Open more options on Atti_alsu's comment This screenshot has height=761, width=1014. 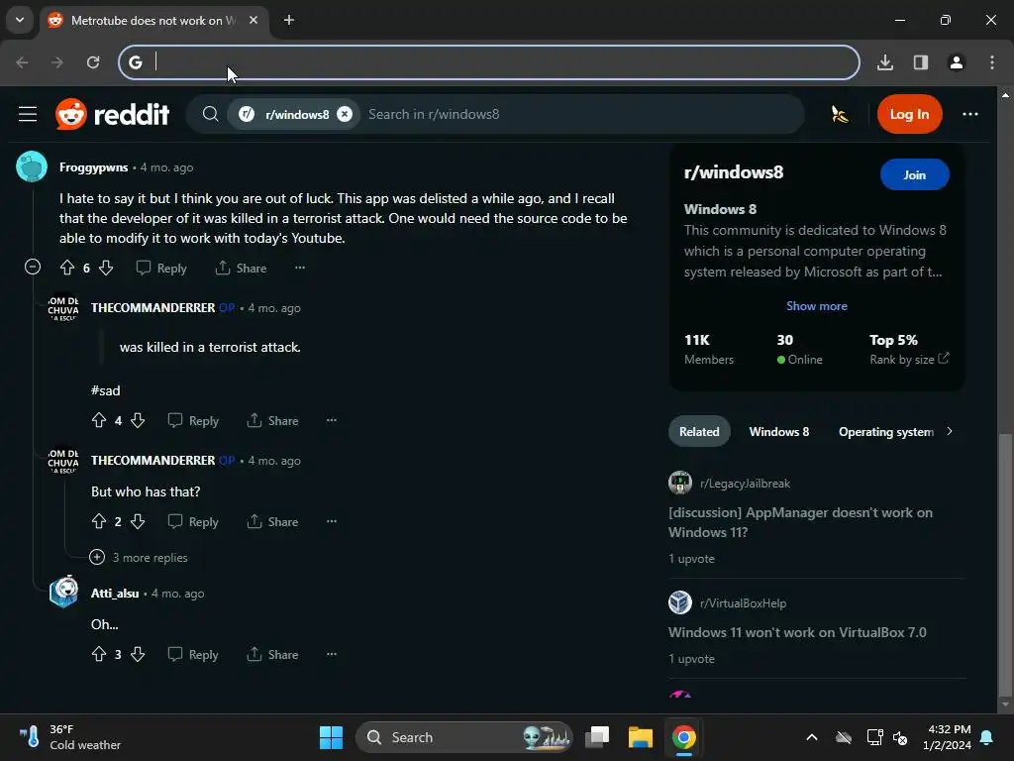pos(331,654)
